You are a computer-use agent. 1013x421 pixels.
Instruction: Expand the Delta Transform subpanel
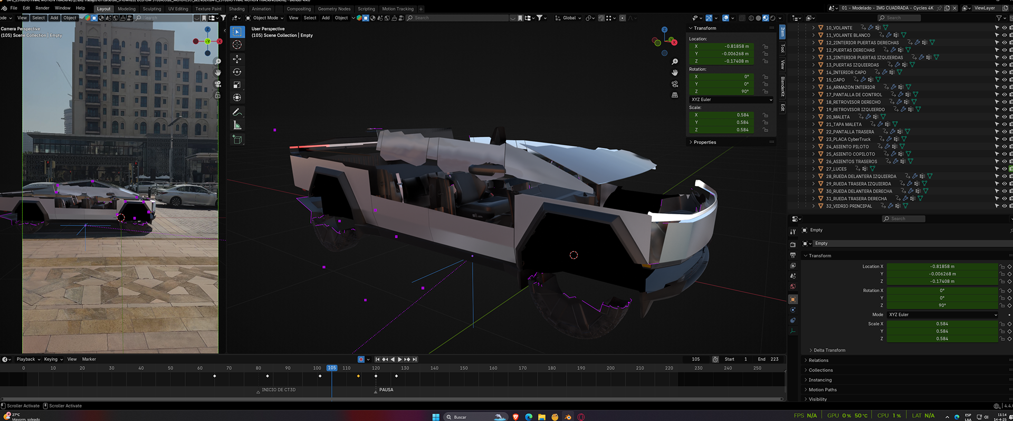pos(829,350)
